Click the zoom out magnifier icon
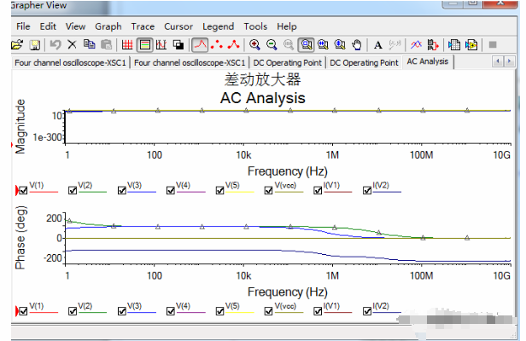The height and width of the screenshot is (341, 526). pos(272,44)
